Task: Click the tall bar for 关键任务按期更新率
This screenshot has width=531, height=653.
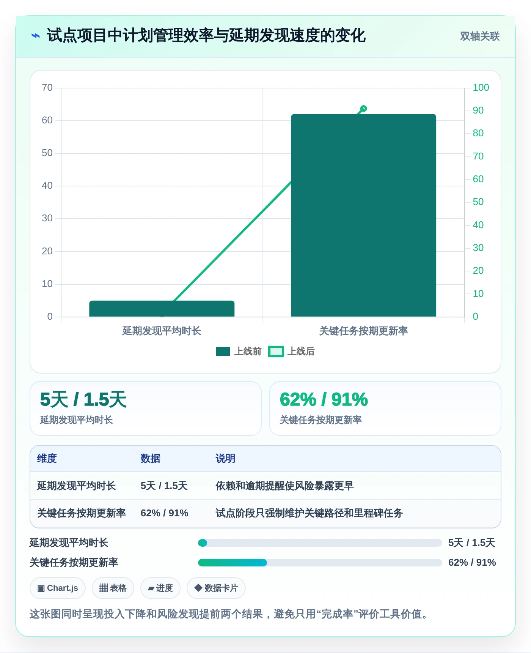Action: (x=363, y=215)
